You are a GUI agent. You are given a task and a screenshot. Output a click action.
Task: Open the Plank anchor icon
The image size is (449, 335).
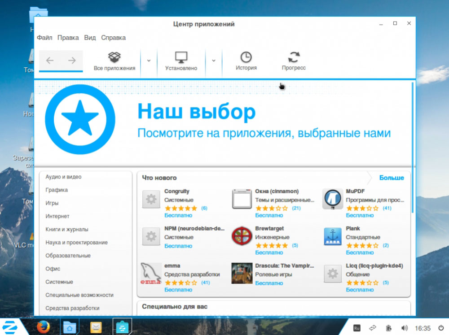pyautogui.click(x=332, y=237)
